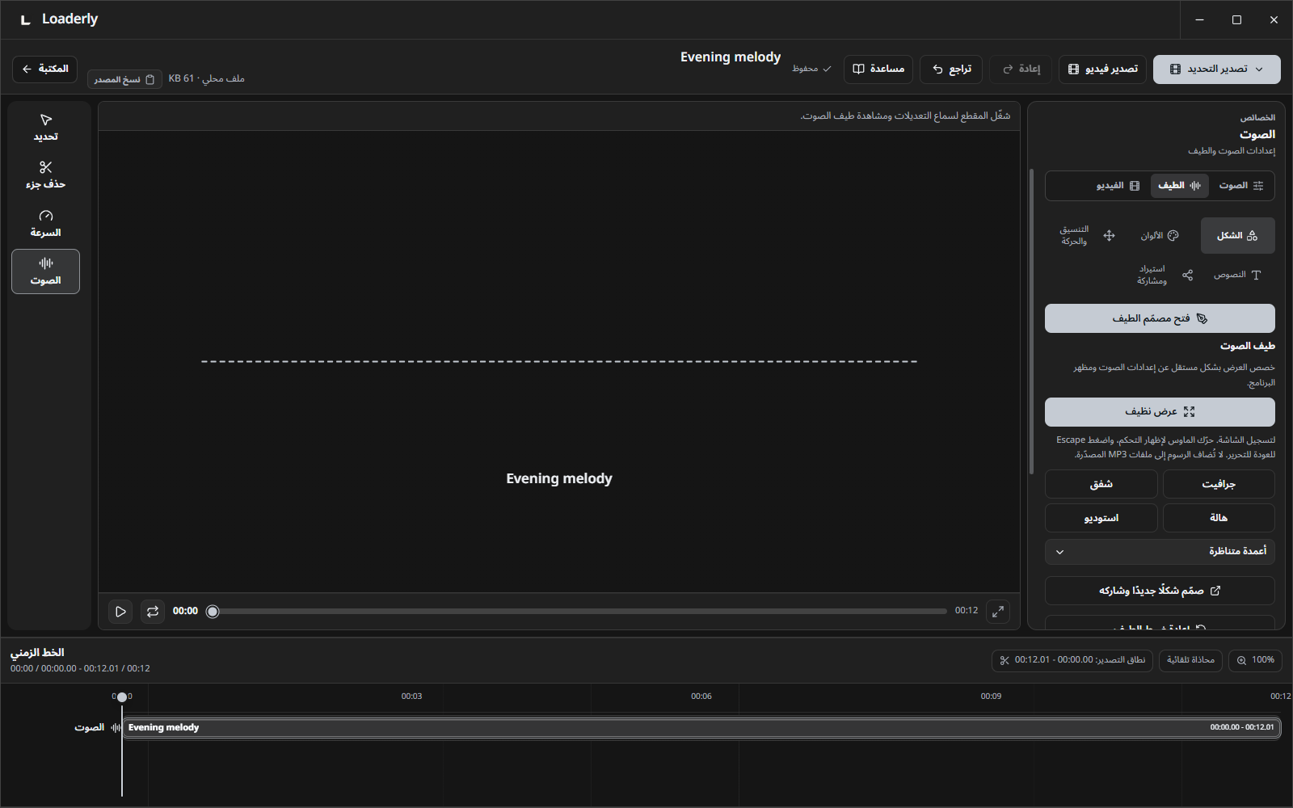Undo with تراجع button
Viewport: 1293px width, 808px height.
951,69
